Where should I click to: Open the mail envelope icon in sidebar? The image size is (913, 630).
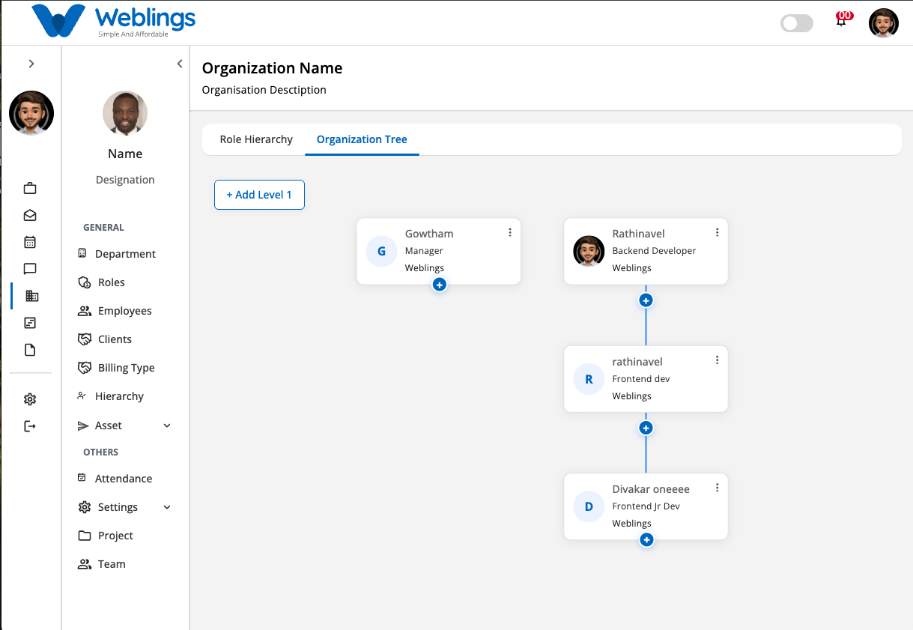(x=30, y=215)
